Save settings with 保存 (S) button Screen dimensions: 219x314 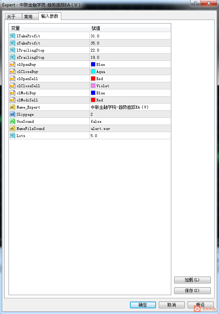pos(192,291)
